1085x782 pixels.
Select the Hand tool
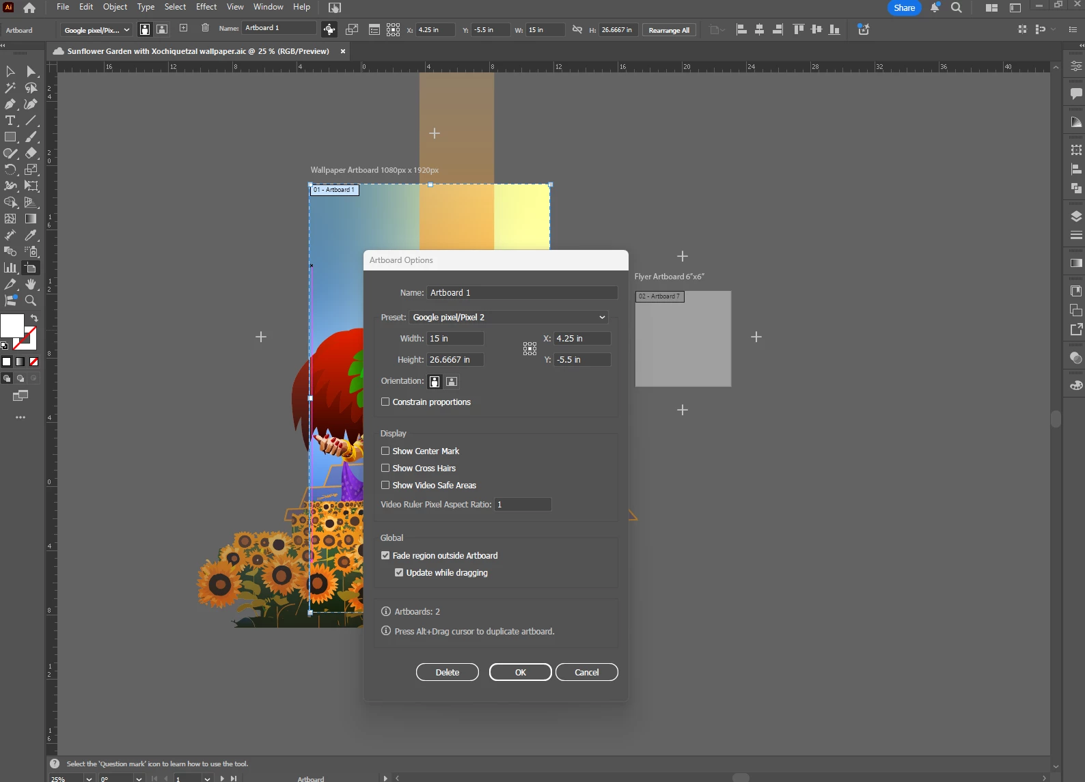(31, 284)
